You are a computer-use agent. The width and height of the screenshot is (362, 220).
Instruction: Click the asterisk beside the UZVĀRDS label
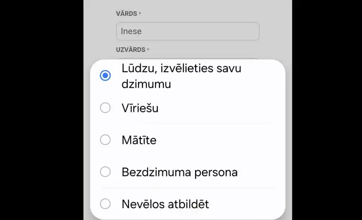point(148,50)
